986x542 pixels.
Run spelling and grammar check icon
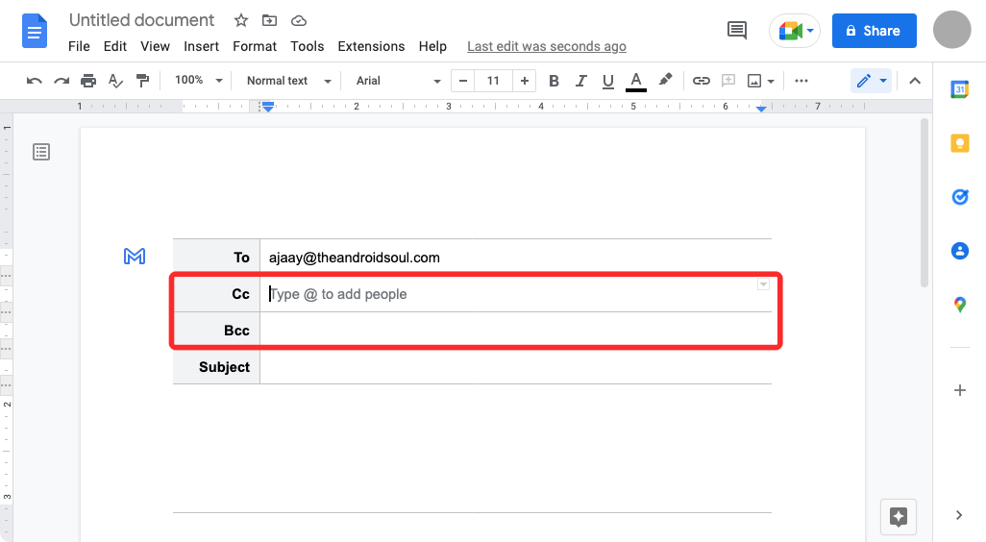(115, 81)
